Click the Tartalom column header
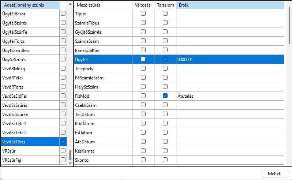292x180 pixels. pyautogui.click(x=165, y=5)
